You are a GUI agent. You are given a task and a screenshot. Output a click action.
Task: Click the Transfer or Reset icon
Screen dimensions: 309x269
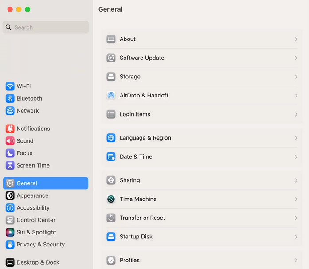111,218
